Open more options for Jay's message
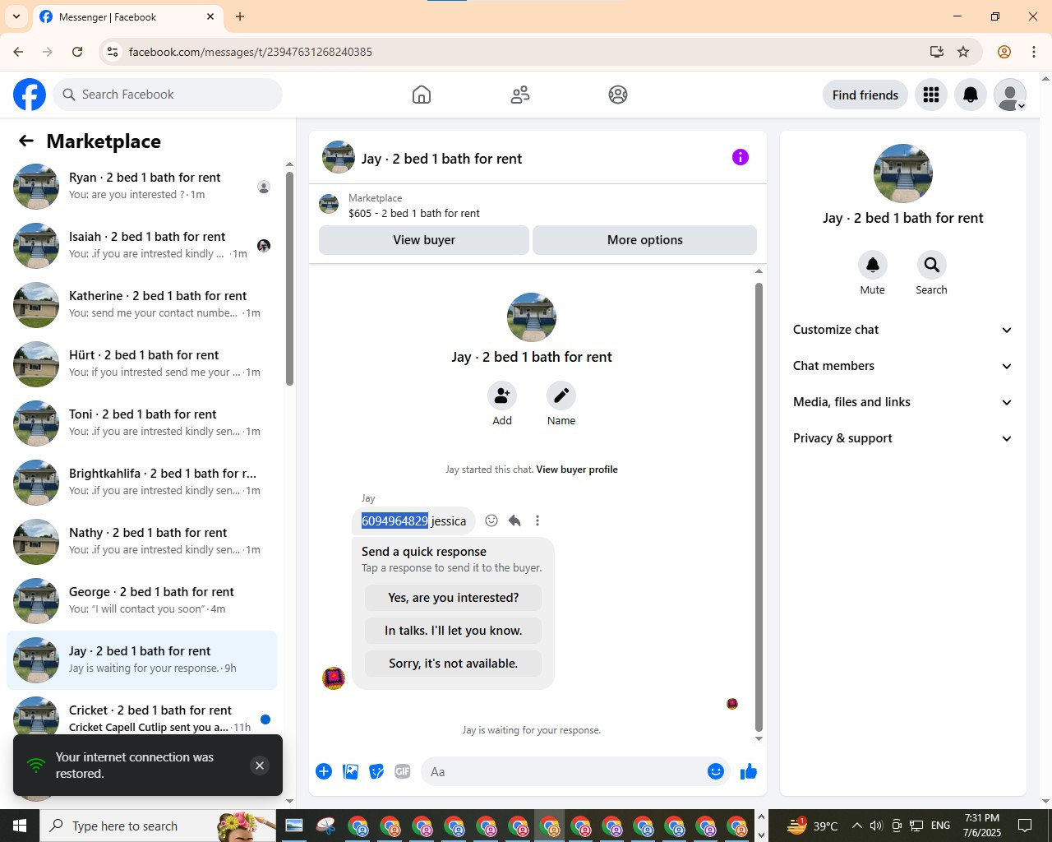The image size is (1052, 842). tap(538, 520)
